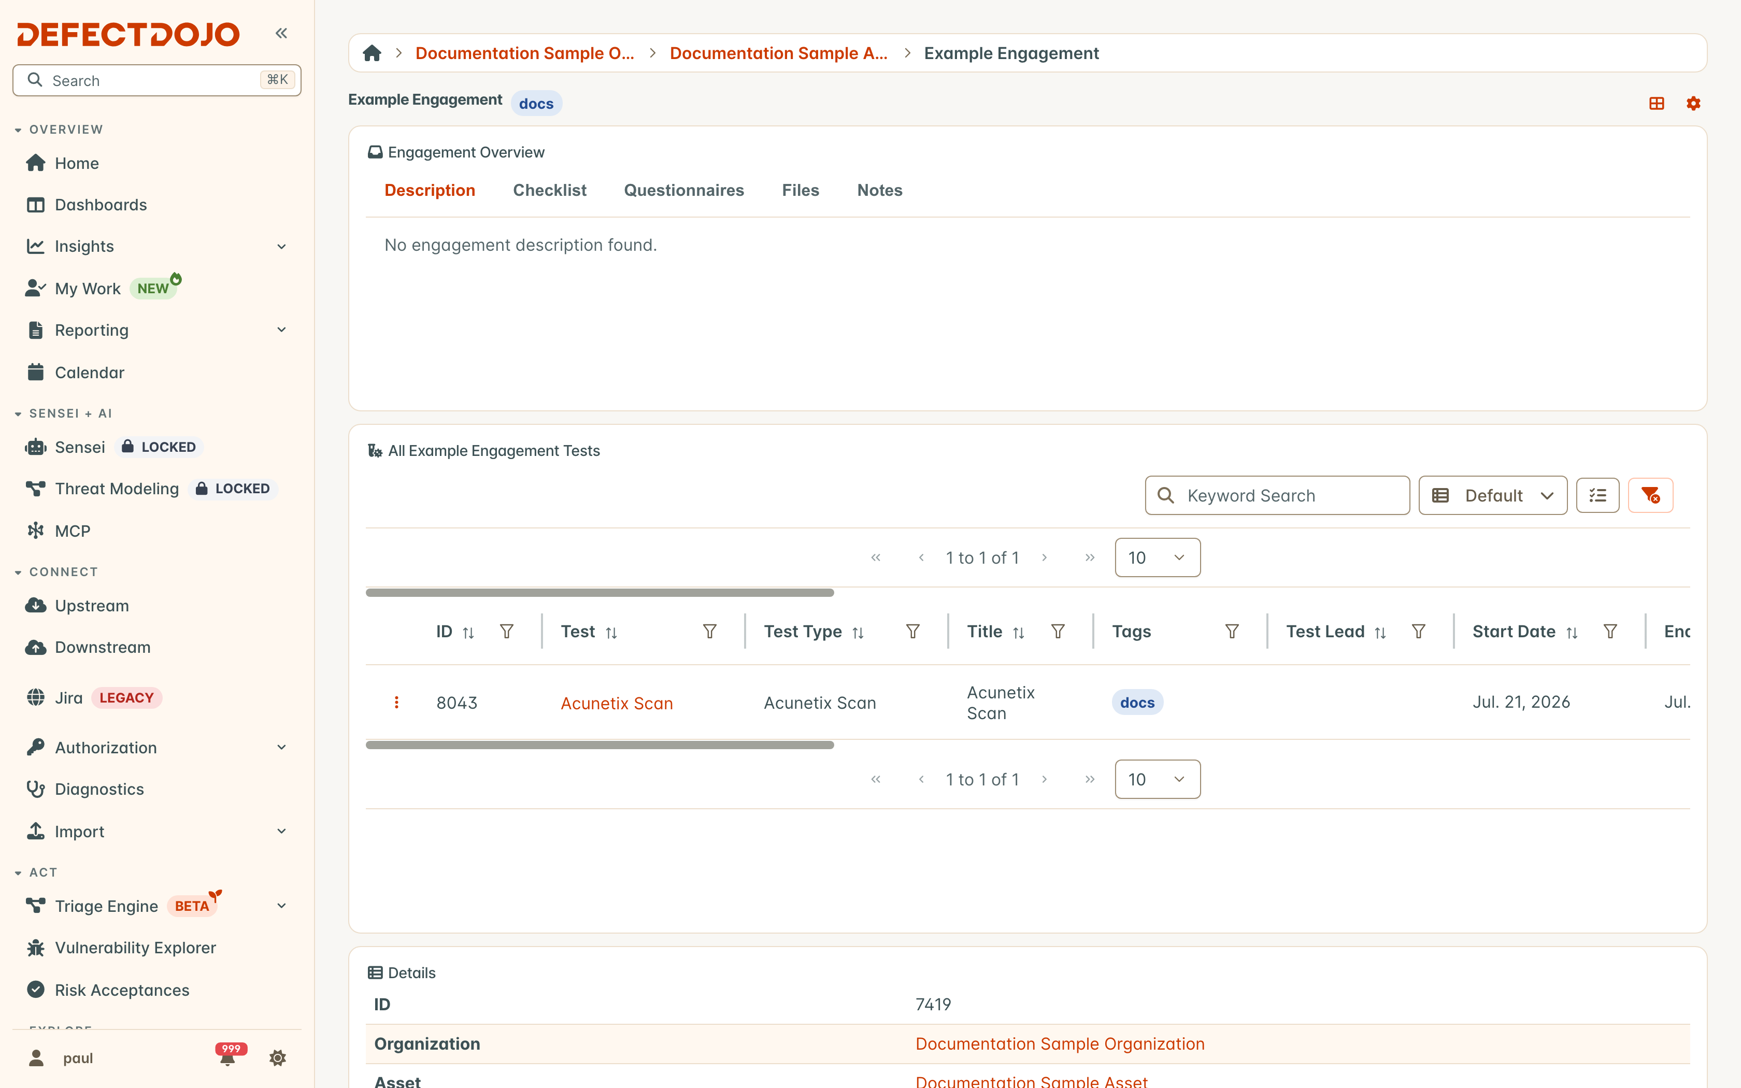This screenshot has height=1088, width=1741.
Task: Click the bottom horizontal table scrollbar
Action: click(x=600, y=746)
